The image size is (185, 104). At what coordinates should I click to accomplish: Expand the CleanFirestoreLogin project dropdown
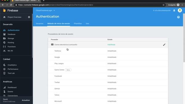tap(45, 10)
